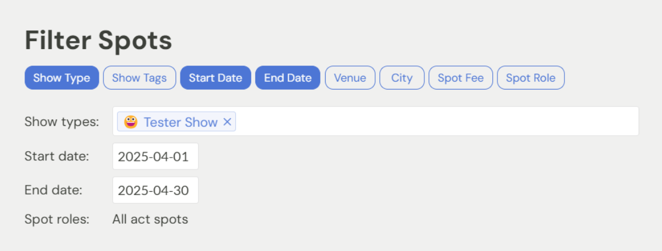Toggle off the Start Date filter
This screenshot has width=662, height=251.
click(x=215, y=78)
